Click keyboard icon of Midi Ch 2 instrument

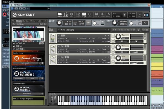coord(53,51)
